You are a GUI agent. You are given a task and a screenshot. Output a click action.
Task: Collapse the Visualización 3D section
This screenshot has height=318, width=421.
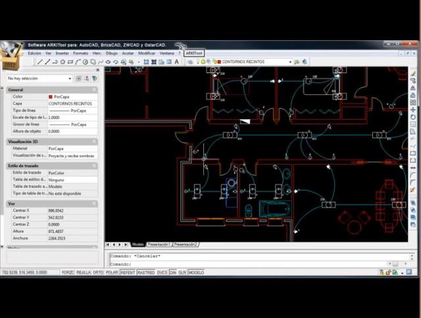pyautogui.click(x=94, y=142)
